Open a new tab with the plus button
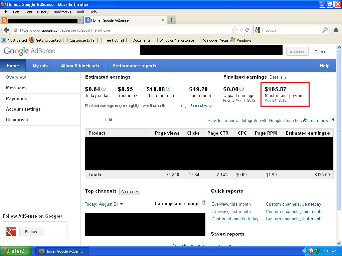342x256 pixels. [x=172, y=20]
